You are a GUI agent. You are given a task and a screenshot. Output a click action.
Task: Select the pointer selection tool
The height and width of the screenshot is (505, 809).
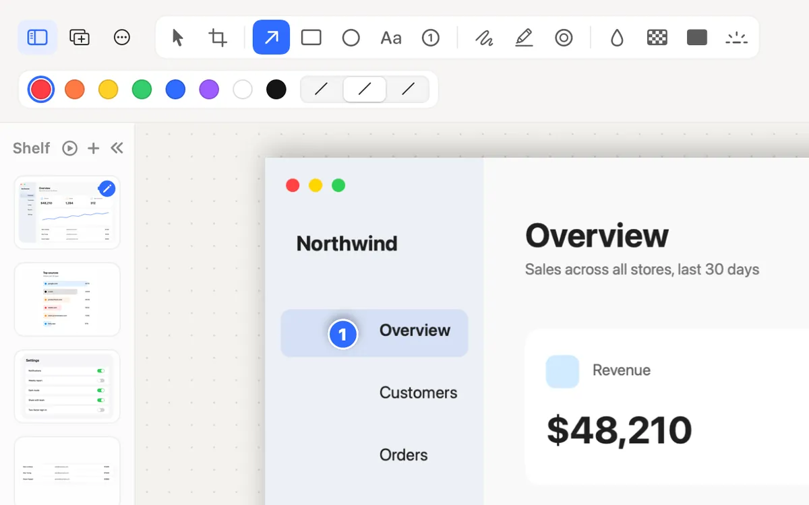tap(177, 37)
